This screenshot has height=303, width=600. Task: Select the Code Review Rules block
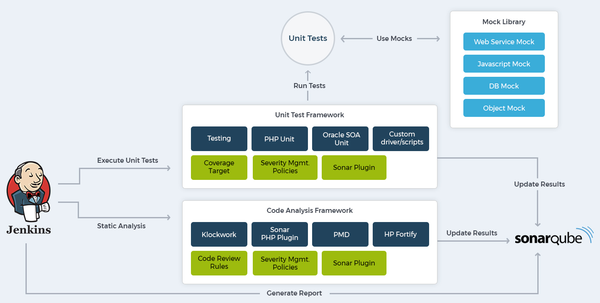click(219, 263)
